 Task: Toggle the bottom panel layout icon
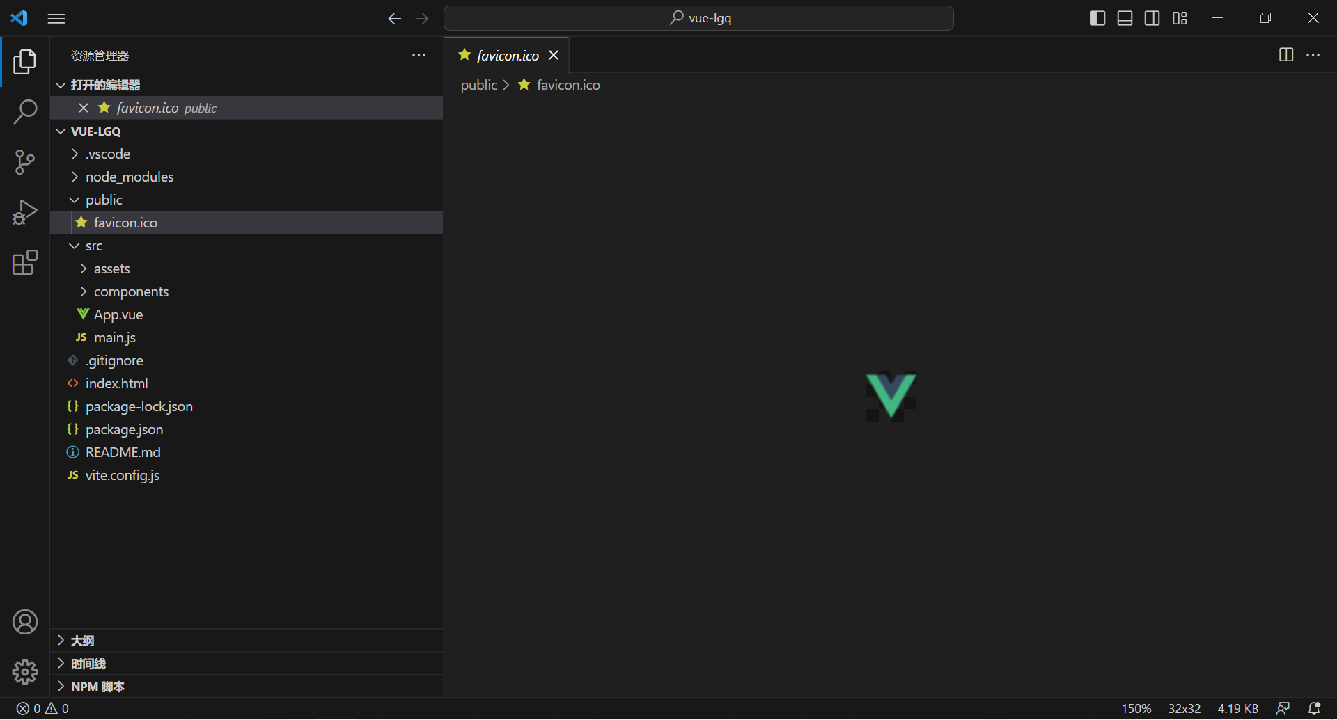[x=1125, y=18]
